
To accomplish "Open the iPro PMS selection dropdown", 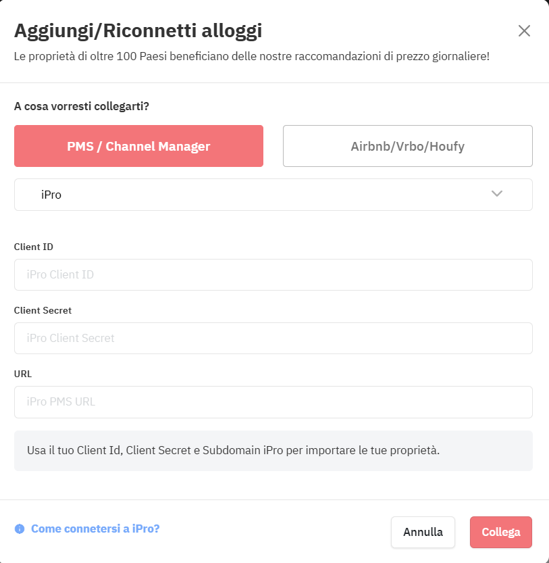I will pyautogui.click(x=273, y=195).
